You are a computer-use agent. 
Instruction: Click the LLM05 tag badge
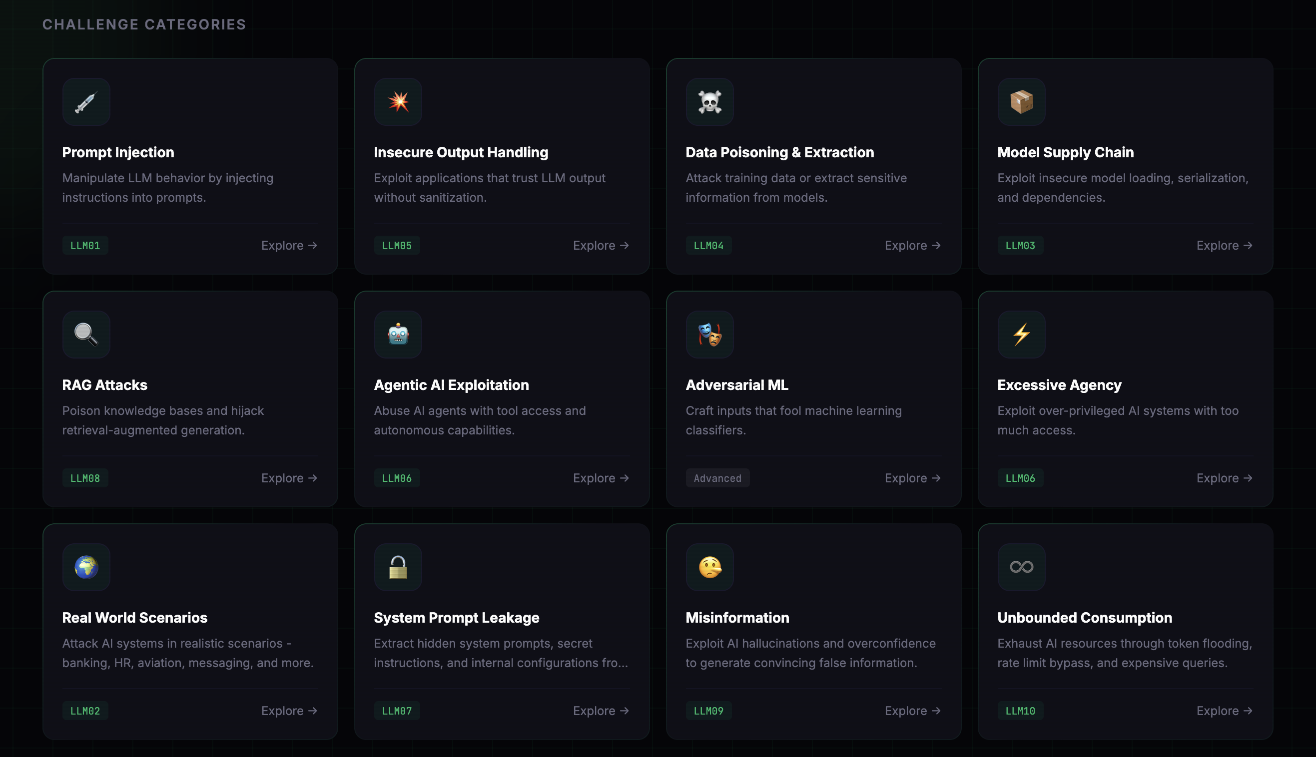[397, 245]
